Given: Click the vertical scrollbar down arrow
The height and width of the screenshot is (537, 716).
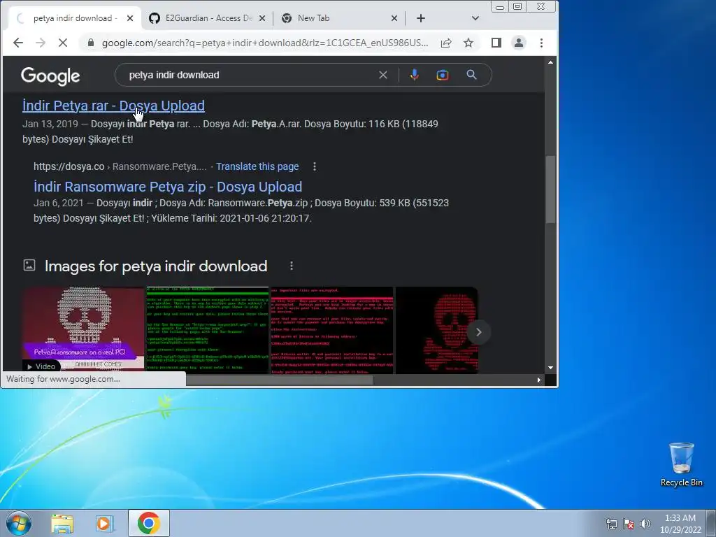Looking at the screenshot, I should click(x=550, y=368).
